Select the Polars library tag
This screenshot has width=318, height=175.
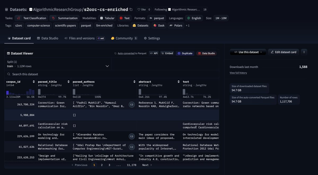176,25
